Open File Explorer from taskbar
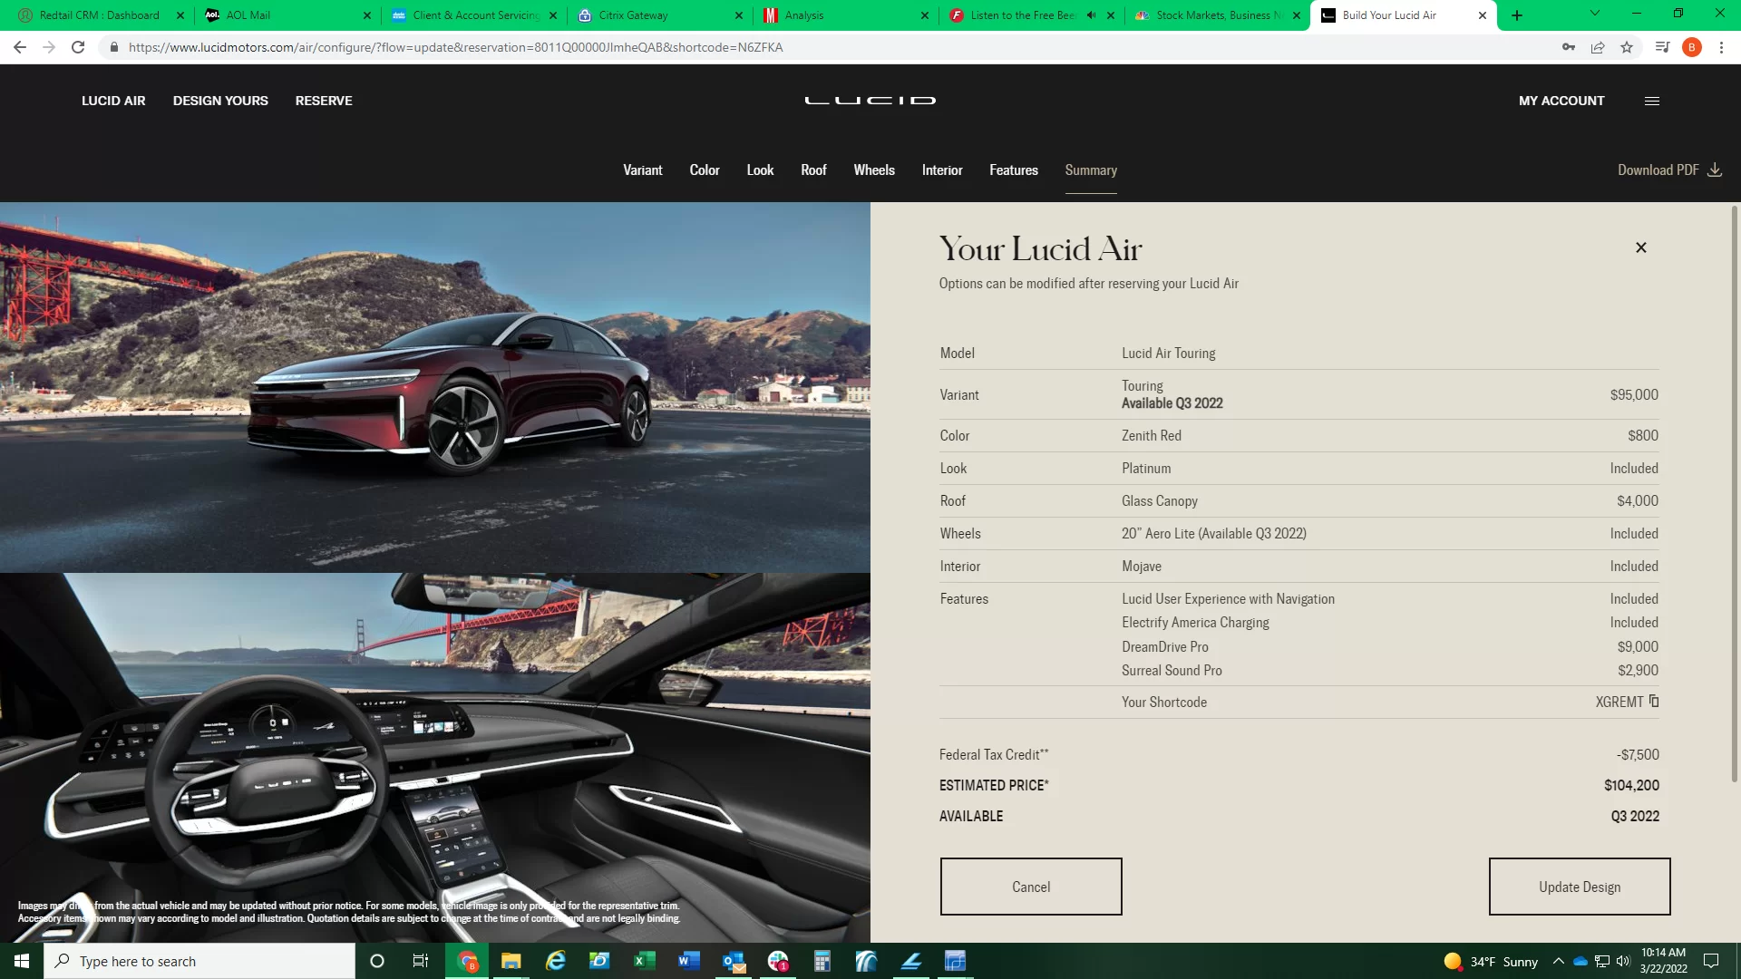1741x979 pixels. pyautogui.click(x=511, y=961)
